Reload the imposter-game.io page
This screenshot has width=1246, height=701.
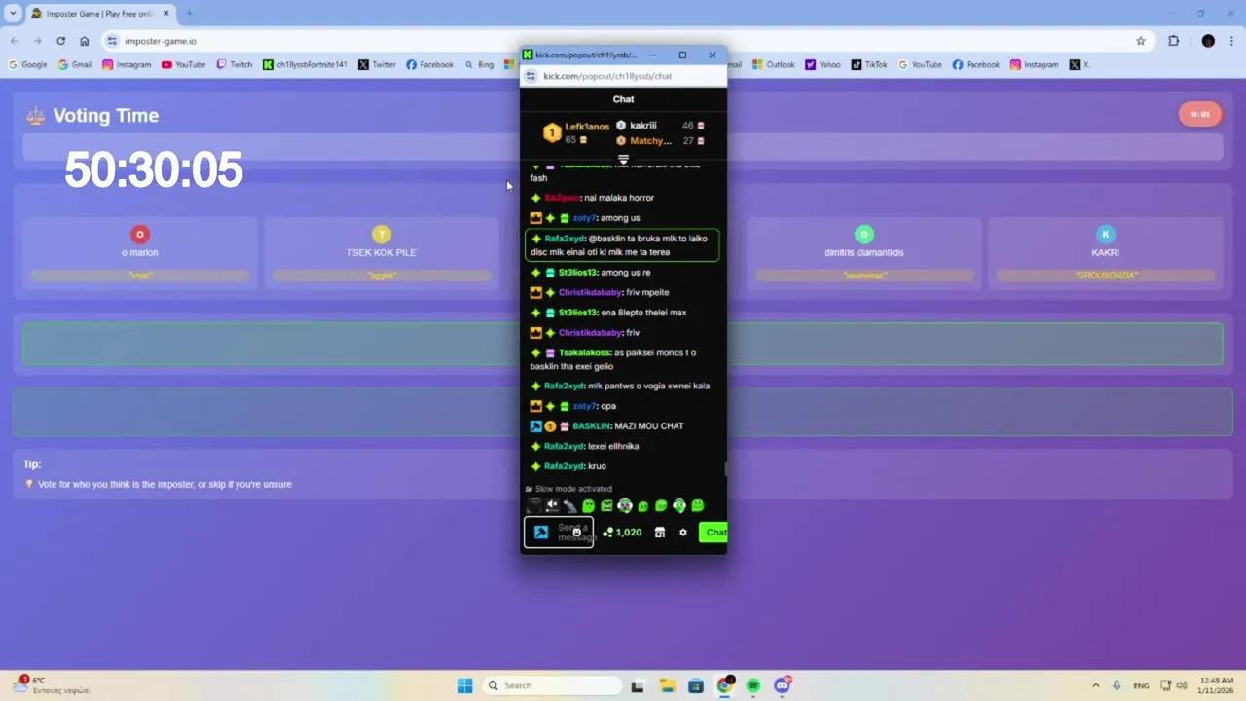(60, 41)
